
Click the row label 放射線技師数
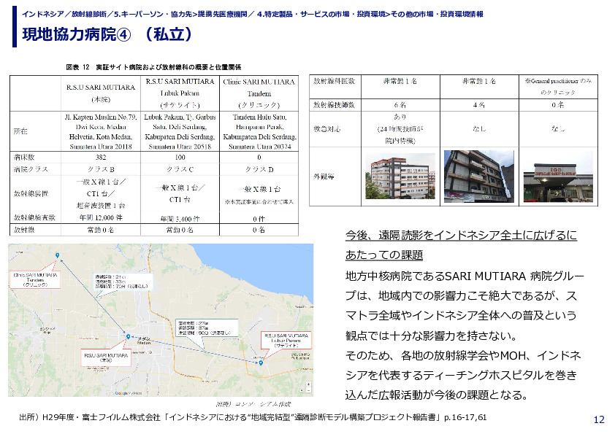coord(334,105)
